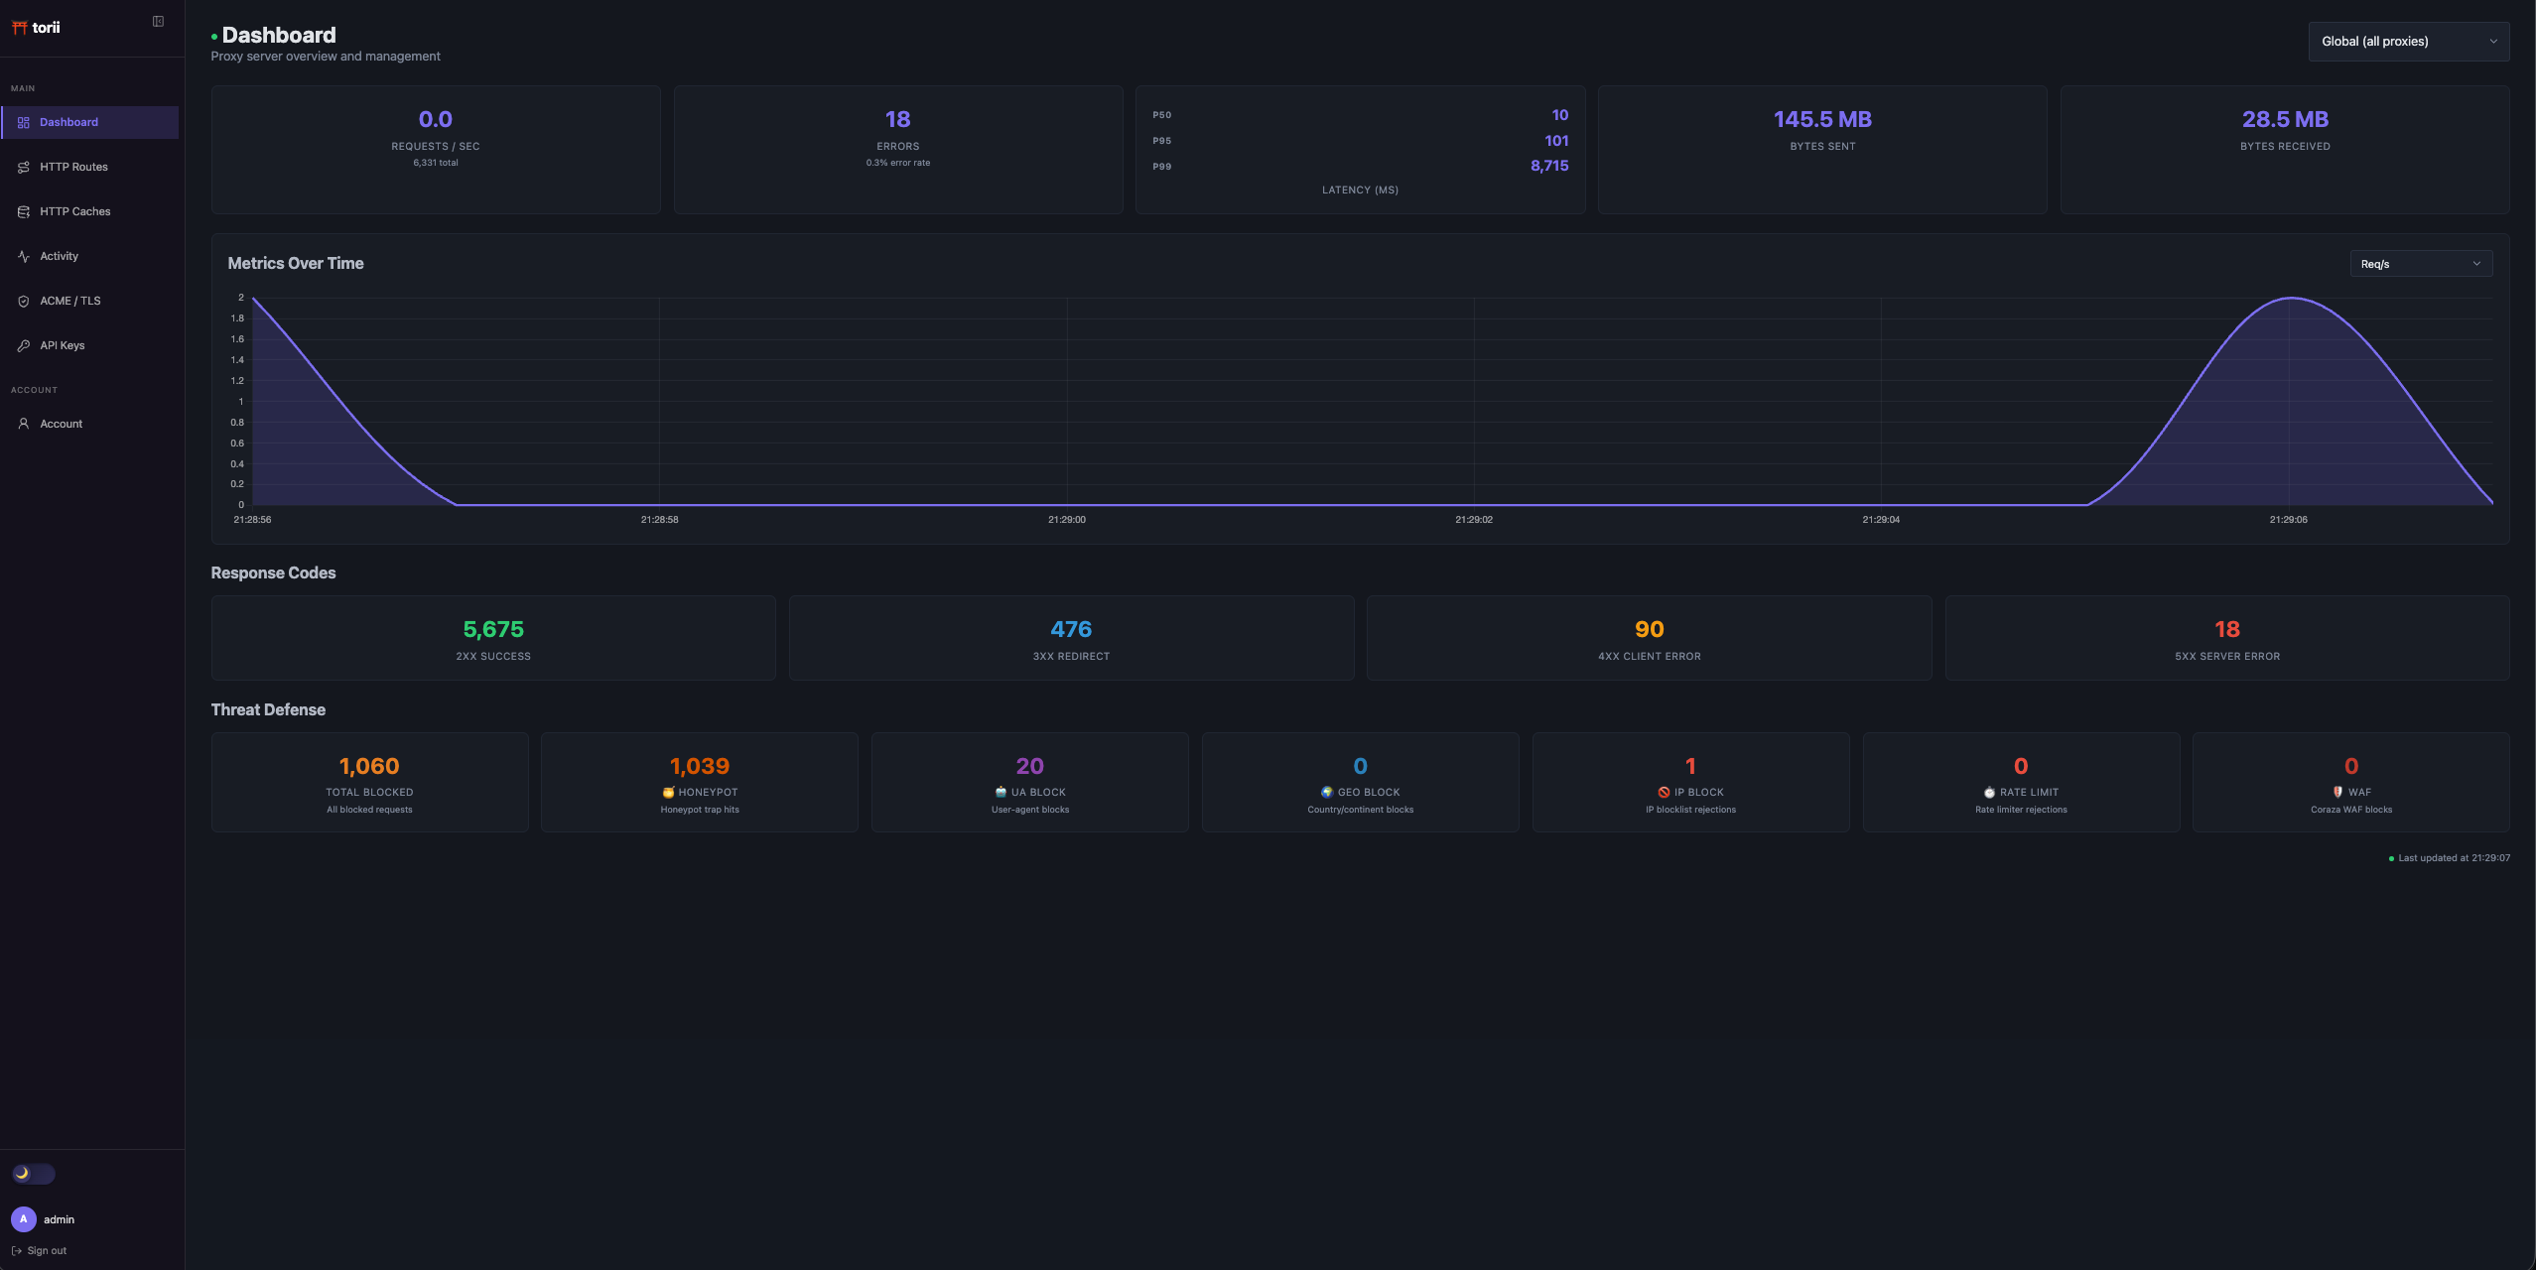Open the API Keys page
The width and height of the screenshot is (2536, 1270).
click(90, 346)
